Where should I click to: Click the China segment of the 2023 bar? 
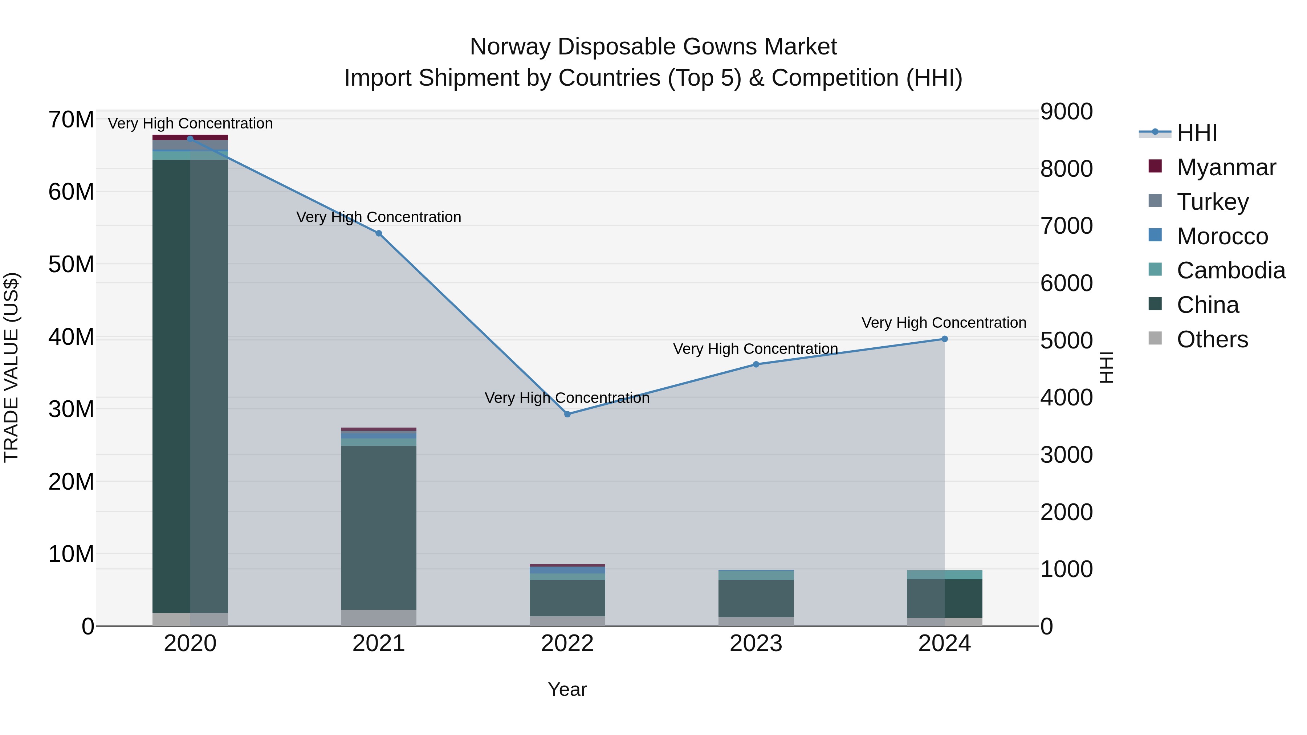coord(756,599)
